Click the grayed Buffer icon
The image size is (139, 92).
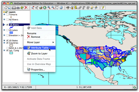[84, 8]
